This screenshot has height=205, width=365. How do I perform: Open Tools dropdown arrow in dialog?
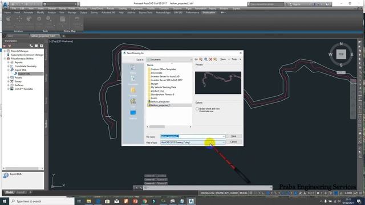click(x=240, y=59)
